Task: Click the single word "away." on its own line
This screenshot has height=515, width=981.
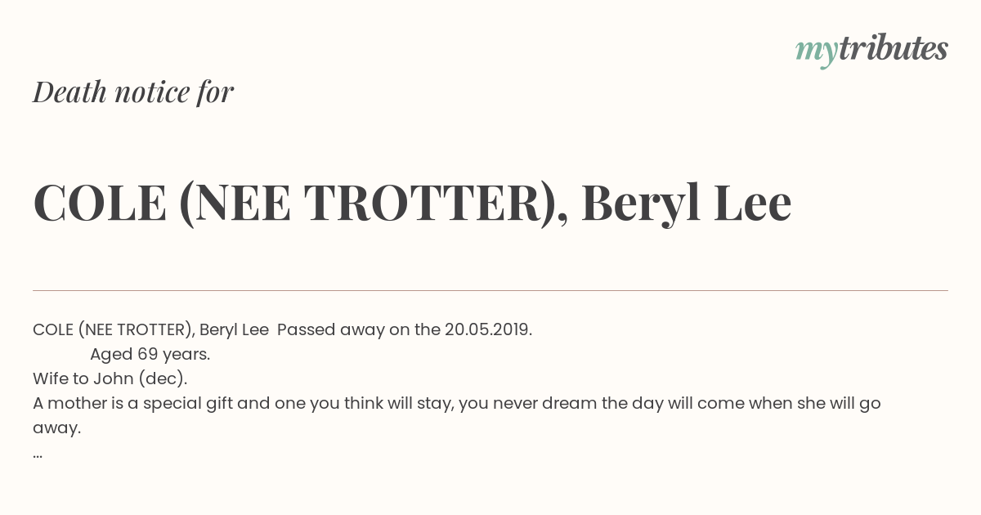Action: tap(57, 428)
